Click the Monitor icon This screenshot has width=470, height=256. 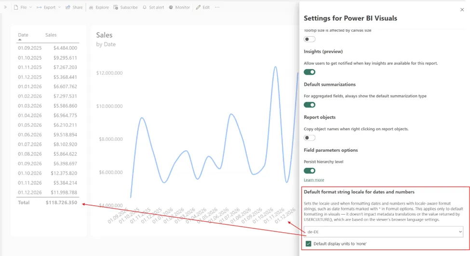pyautogui.click(x=171, y=7)
